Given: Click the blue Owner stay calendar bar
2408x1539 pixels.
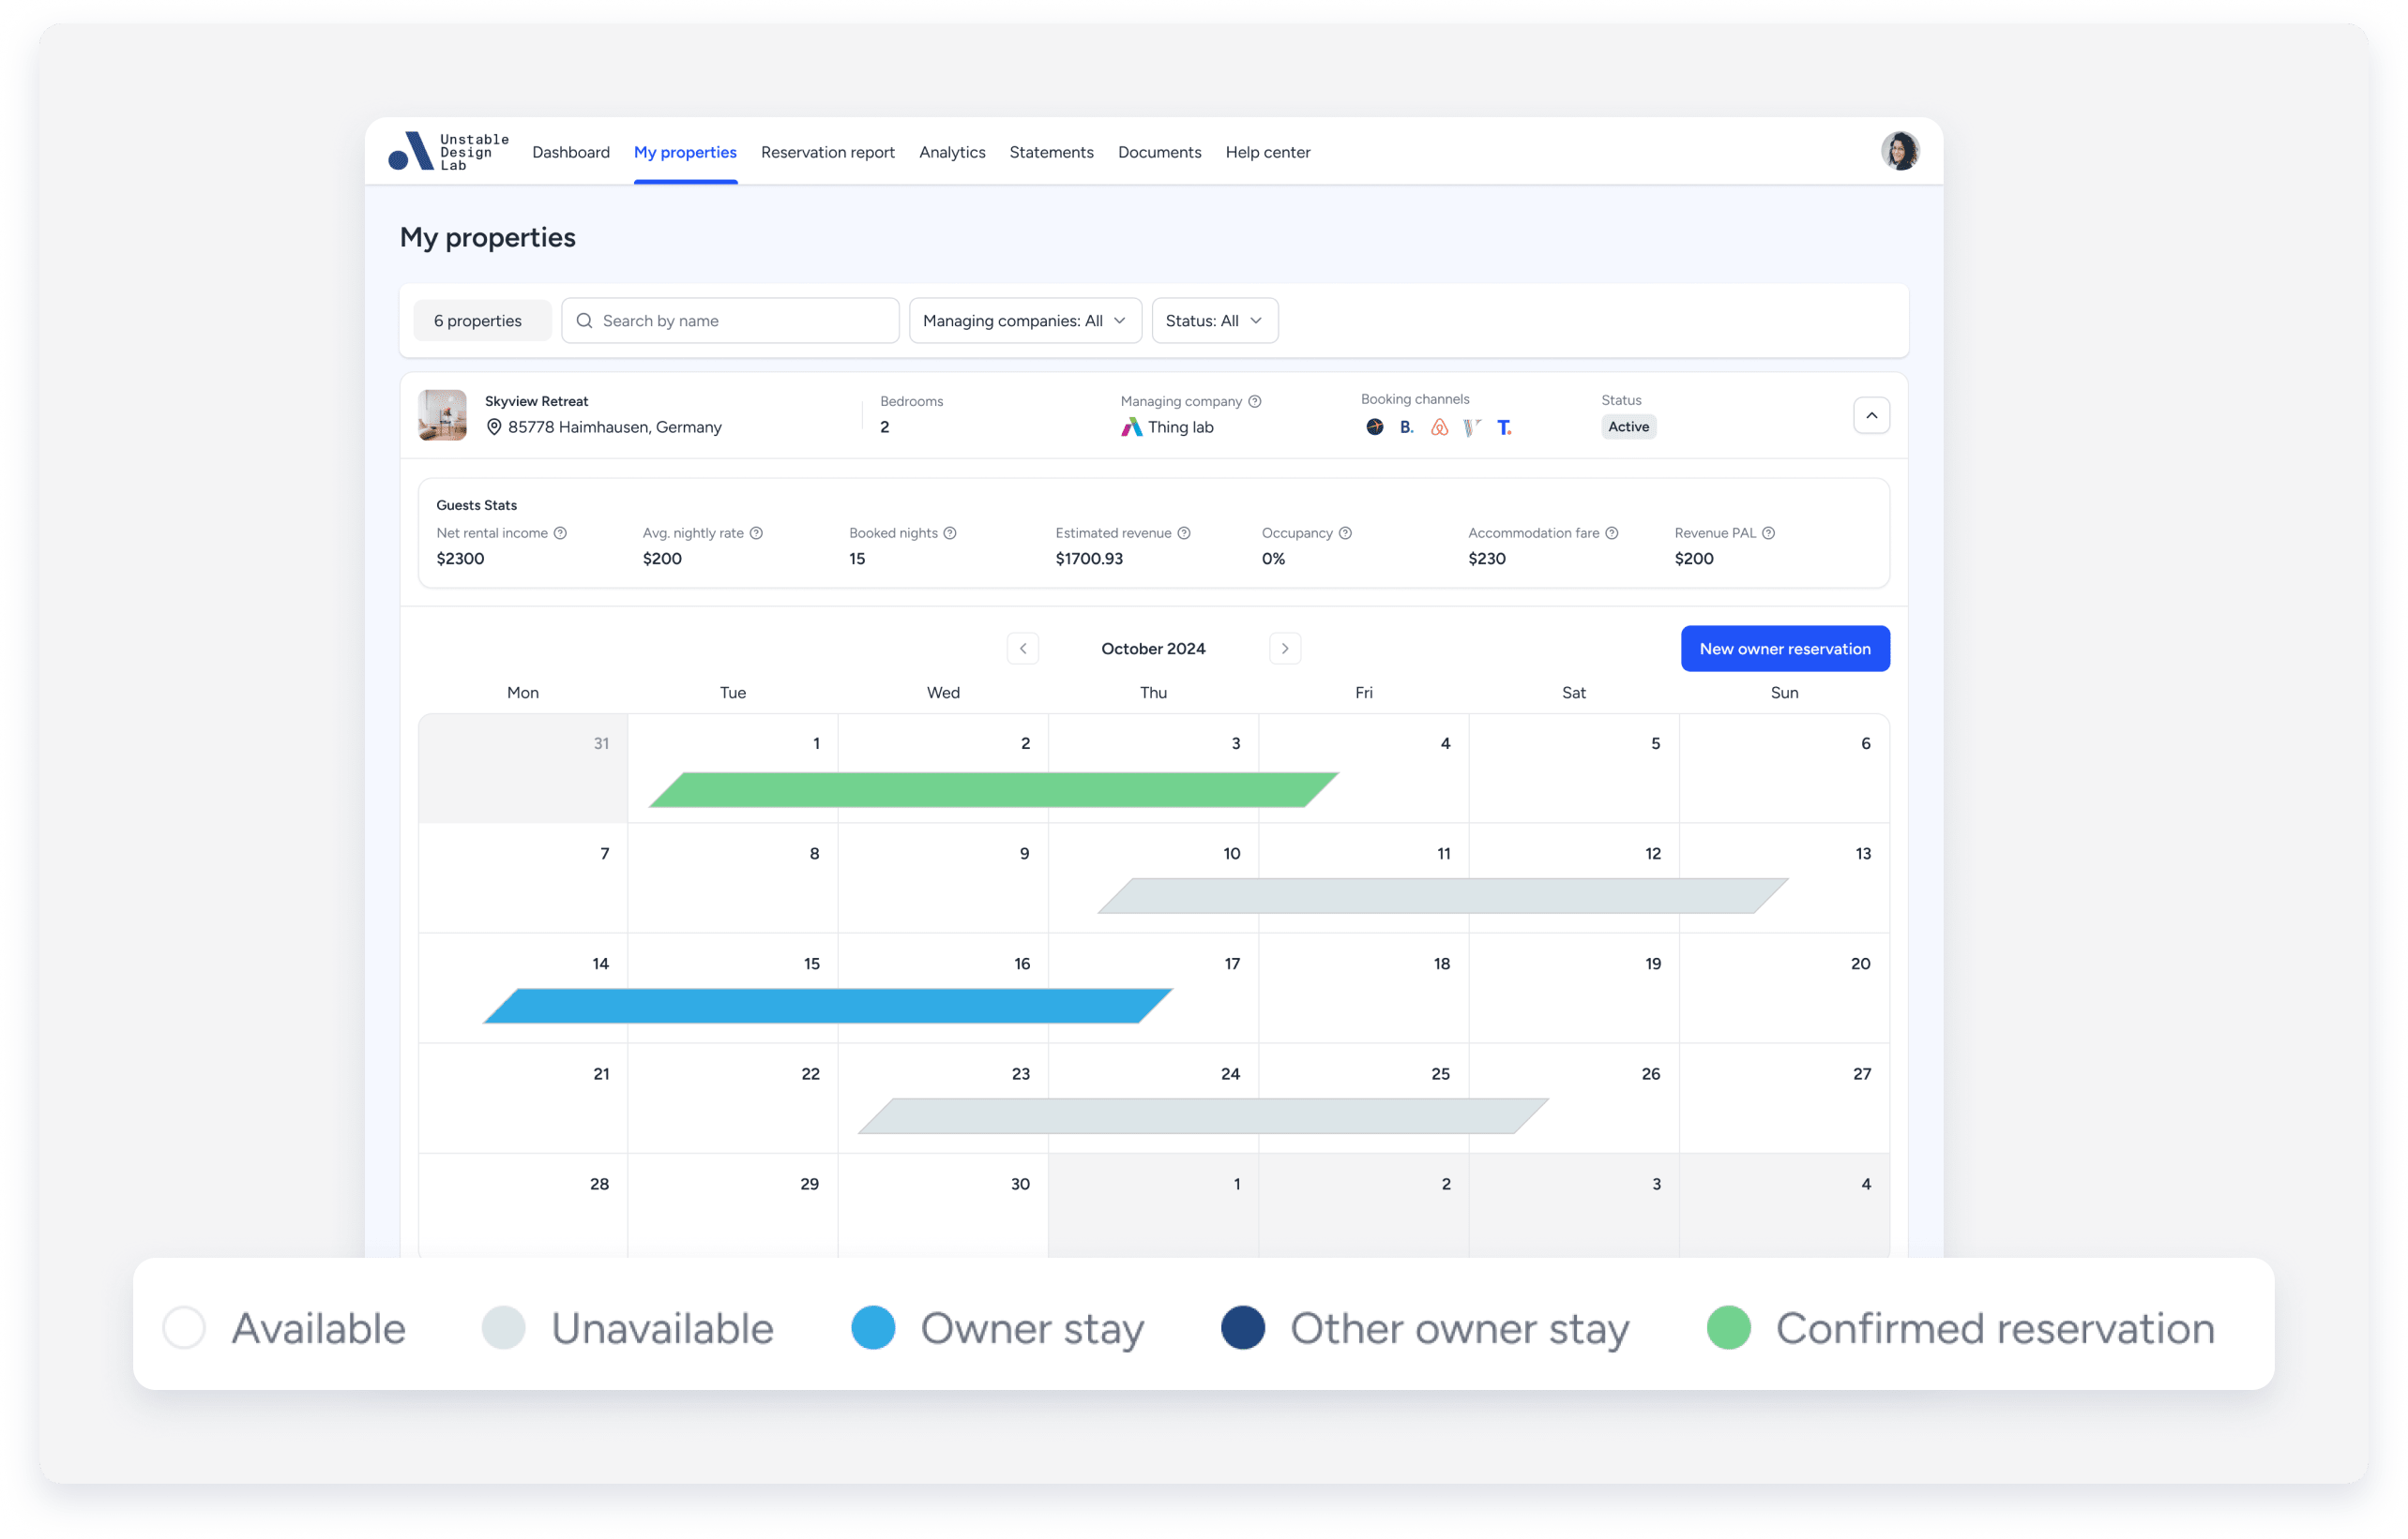Looking at the screenshot, I should (x=828, y=1006).
